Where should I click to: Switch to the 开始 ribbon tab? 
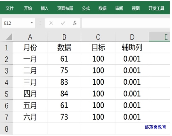pos(28,8)
